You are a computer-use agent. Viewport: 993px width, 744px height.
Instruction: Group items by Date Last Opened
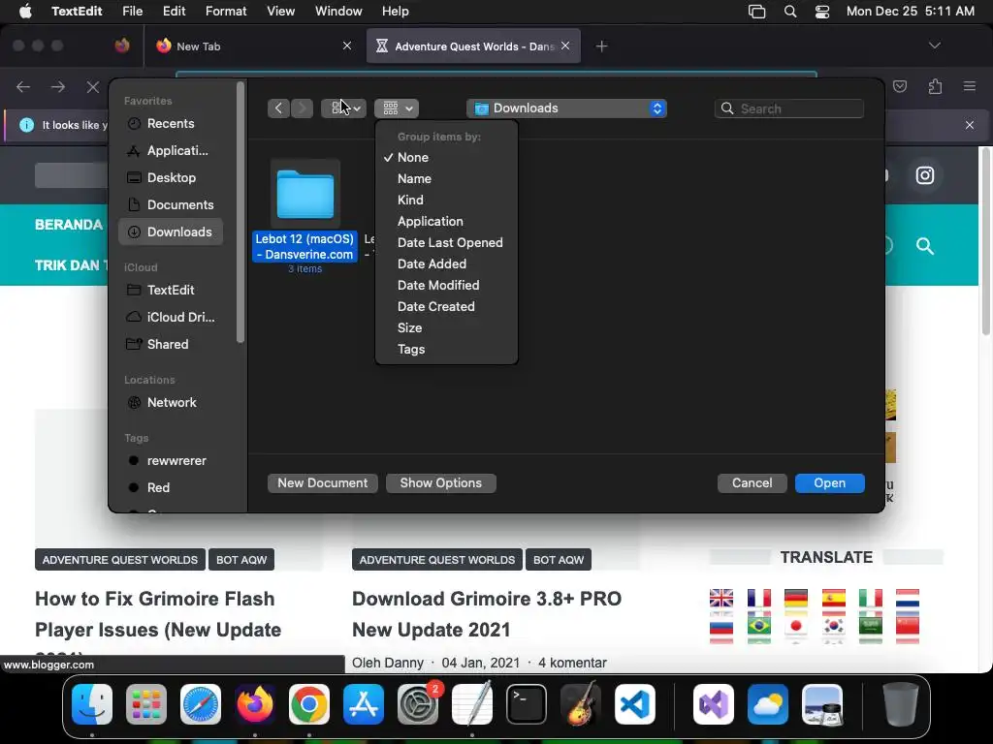point(446,243)
